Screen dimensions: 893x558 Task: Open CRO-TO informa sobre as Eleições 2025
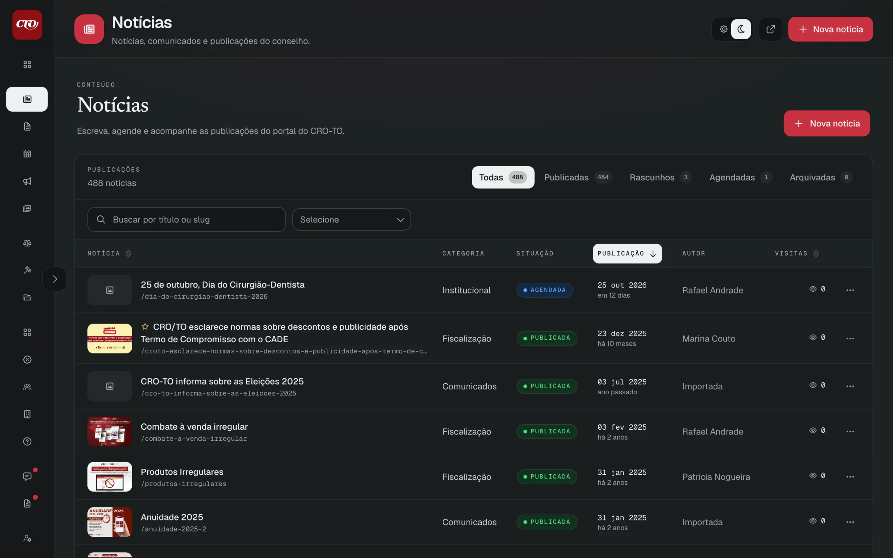(x=222, y=381)
